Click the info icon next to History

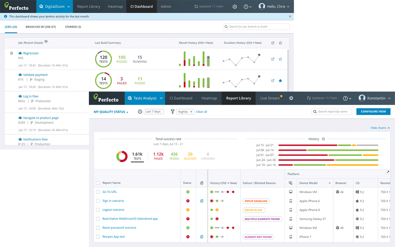click(324, 139)
